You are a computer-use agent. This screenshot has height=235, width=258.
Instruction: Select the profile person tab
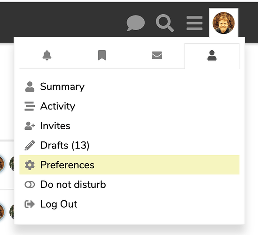[x=212, y=55]
